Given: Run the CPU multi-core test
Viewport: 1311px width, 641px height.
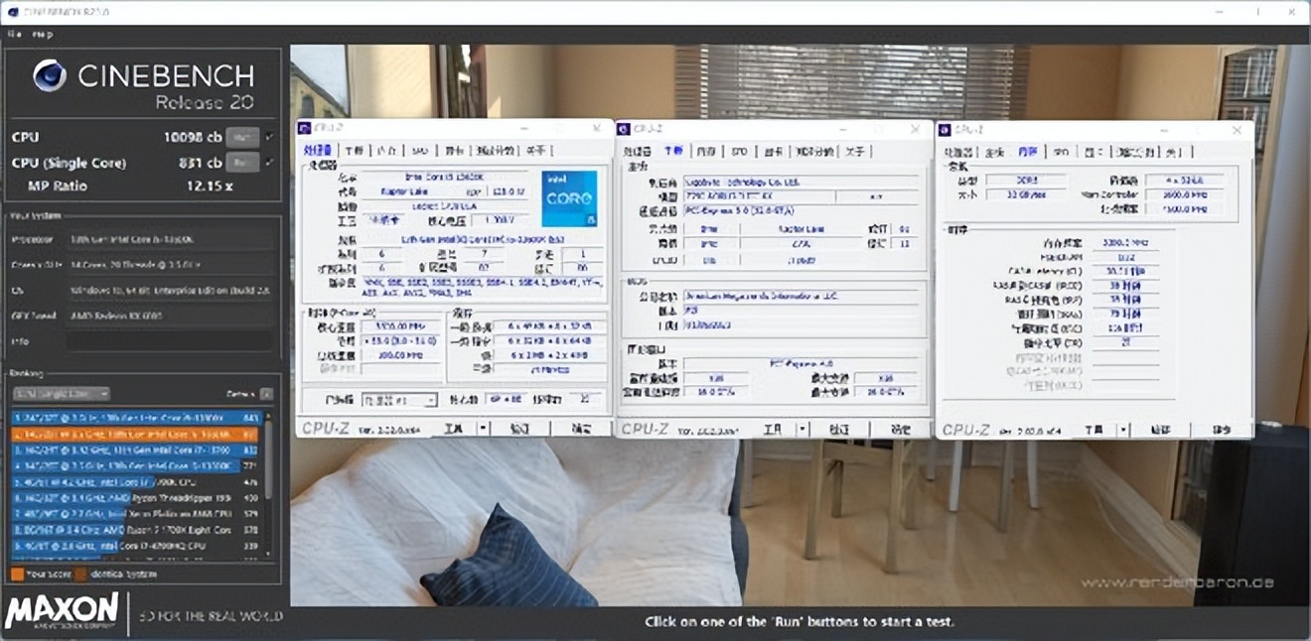Looking at the screenshot, I should [x=243, y=137].
